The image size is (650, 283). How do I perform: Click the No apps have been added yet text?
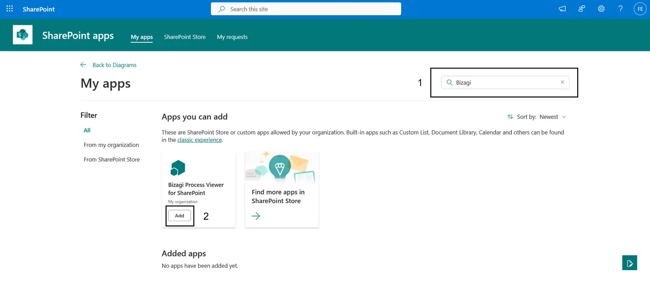point(200,266)
